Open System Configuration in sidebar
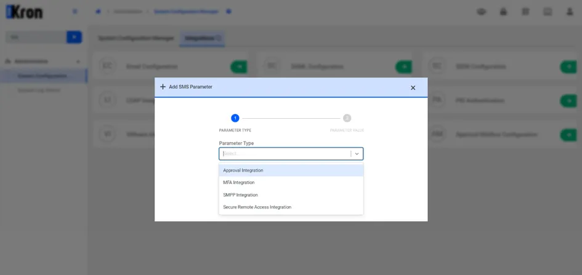Screen dimensions: 582x275 pos(42,76)
